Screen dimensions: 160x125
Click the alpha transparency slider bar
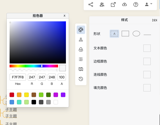(34, 70)
